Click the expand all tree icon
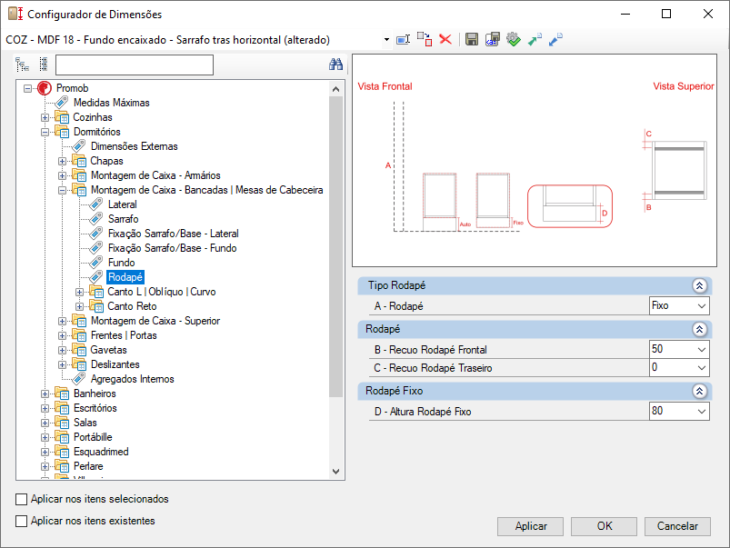This screenshot has width=730, height=548. [x=22, y=65]
